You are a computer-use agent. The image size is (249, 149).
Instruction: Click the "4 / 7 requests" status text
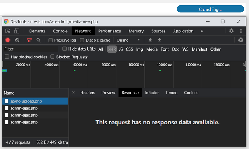point(18,142)
